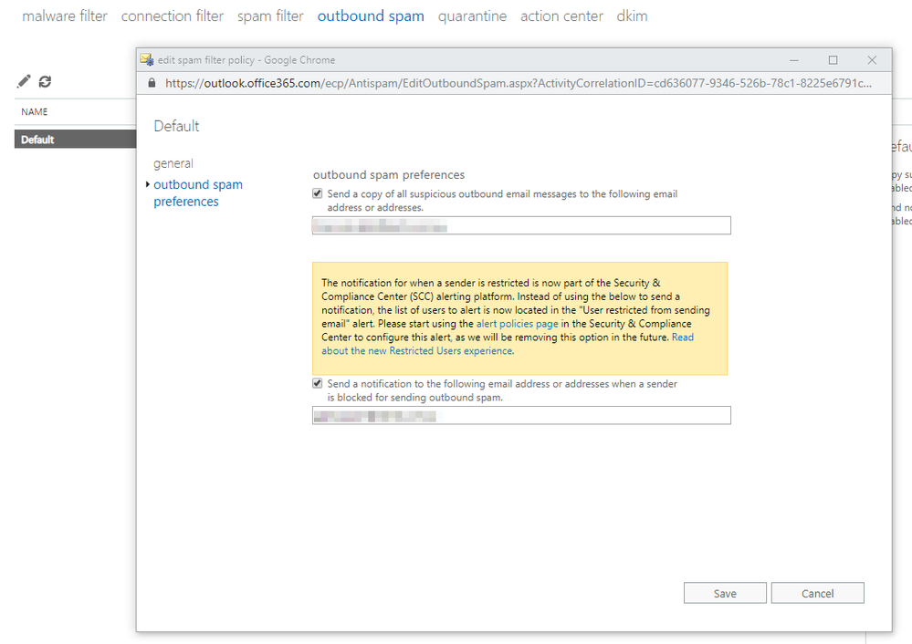Screen dimensions: 912x644
Task: Open the action center tab
Action: pyautogui.click(x=561, y=16)
